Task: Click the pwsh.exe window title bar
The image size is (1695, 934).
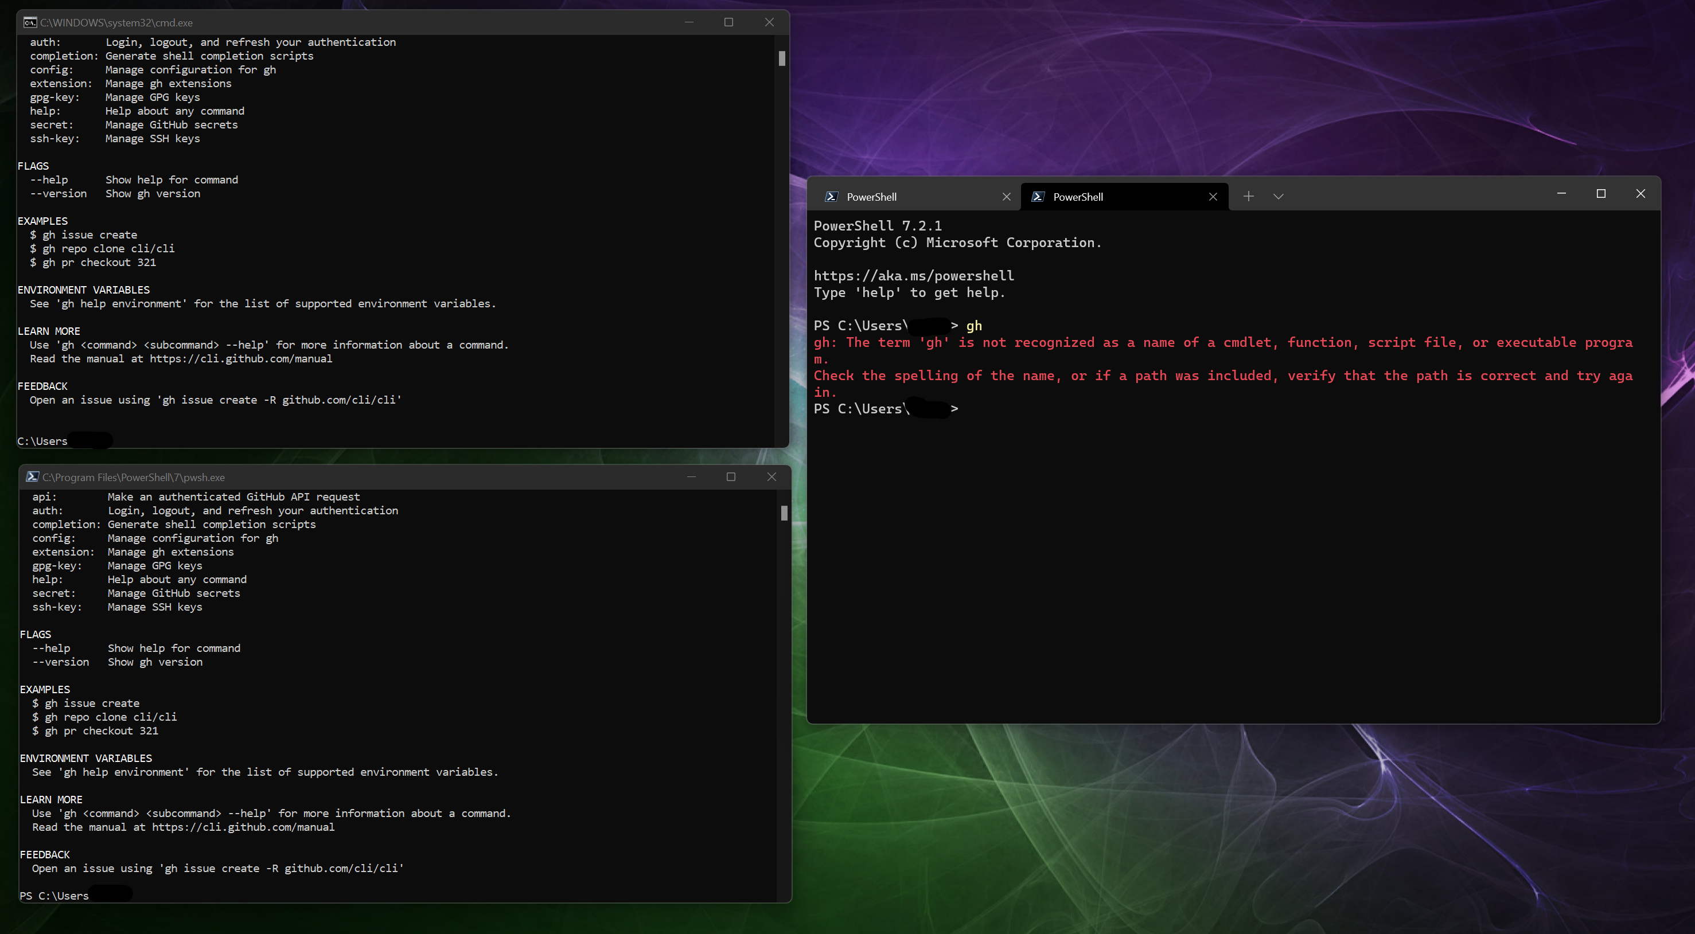Action: [395, 476]
